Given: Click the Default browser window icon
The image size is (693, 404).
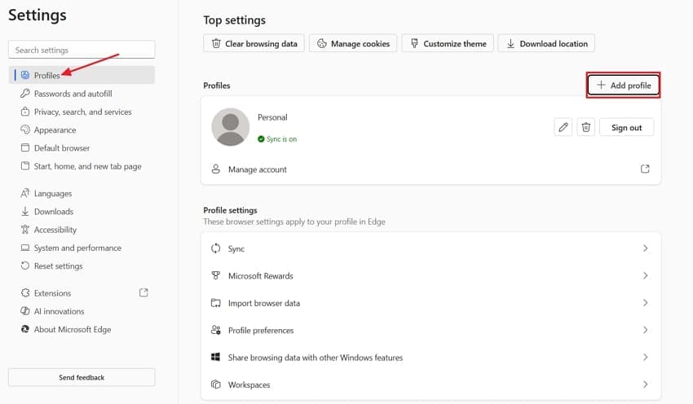Looking at the screenshot, I should tap(25, 147).
